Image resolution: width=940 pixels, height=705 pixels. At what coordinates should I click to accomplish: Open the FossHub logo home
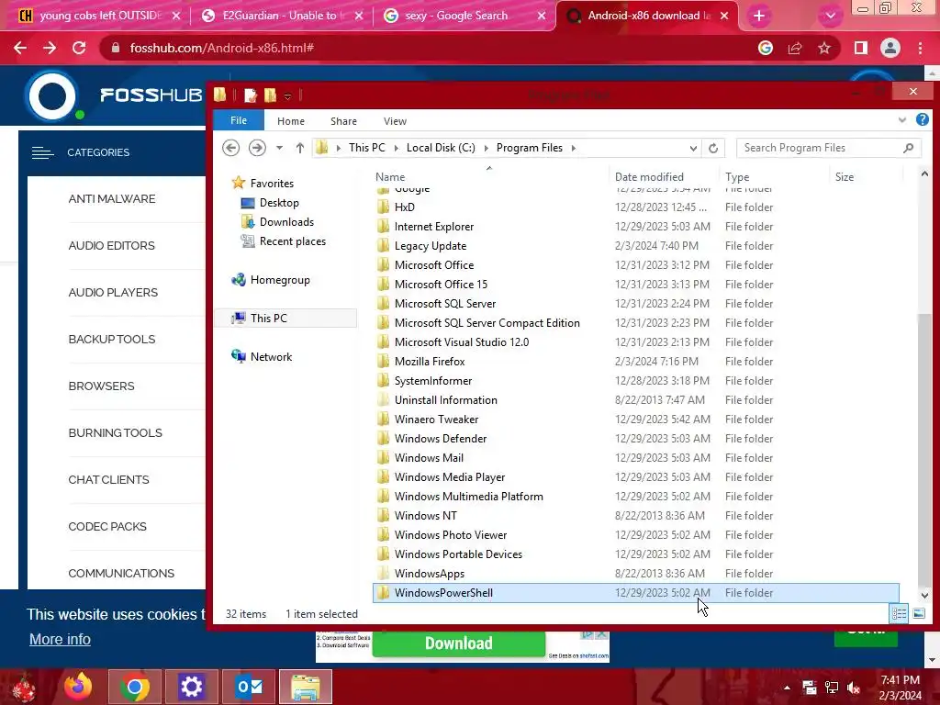[x=114, y=95]
